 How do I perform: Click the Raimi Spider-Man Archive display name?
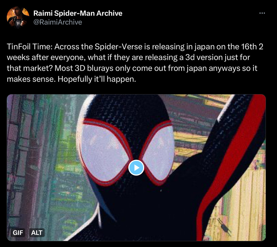78,13
